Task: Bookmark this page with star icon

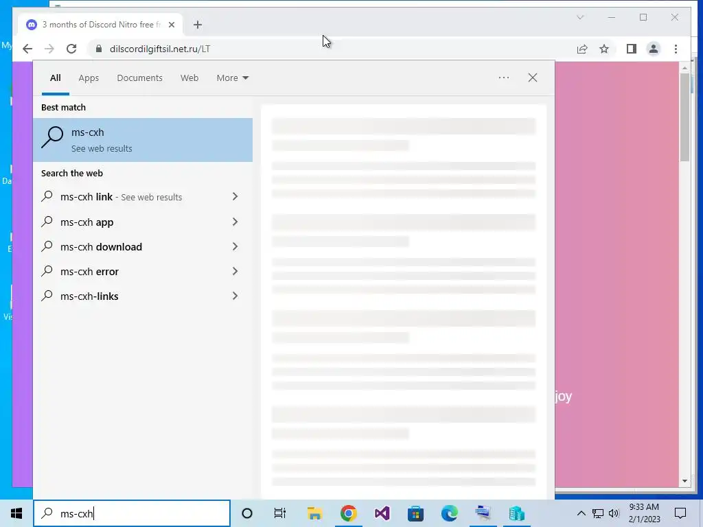Action: pyautogui.click(x=604, y=49)
